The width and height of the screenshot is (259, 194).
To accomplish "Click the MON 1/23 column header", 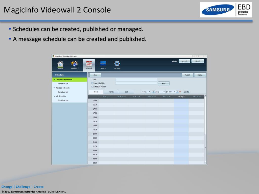I will pyautogui.click(x=122, y=96).
